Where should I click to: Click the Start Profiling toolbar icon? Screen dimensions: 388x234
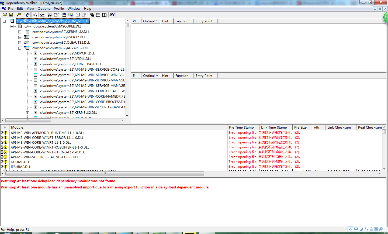[x=78, y=15]
